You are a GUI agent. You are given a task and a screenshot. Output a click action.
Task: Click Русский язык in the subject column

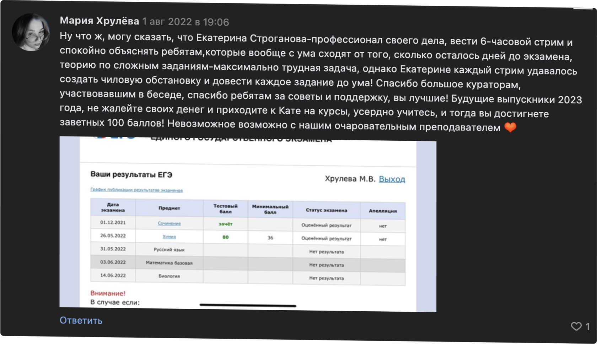pyautogui.click(x=169, y=249)
